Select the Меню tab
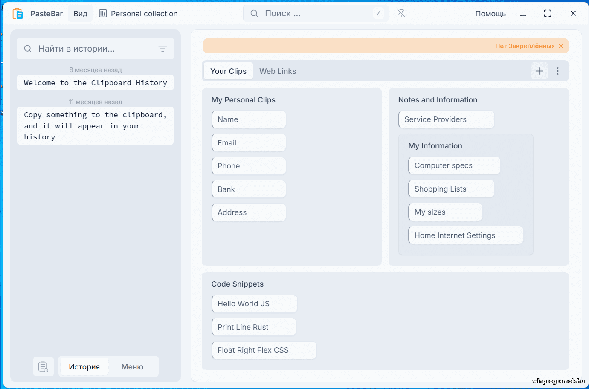589x389 pixels. (132, 367)
